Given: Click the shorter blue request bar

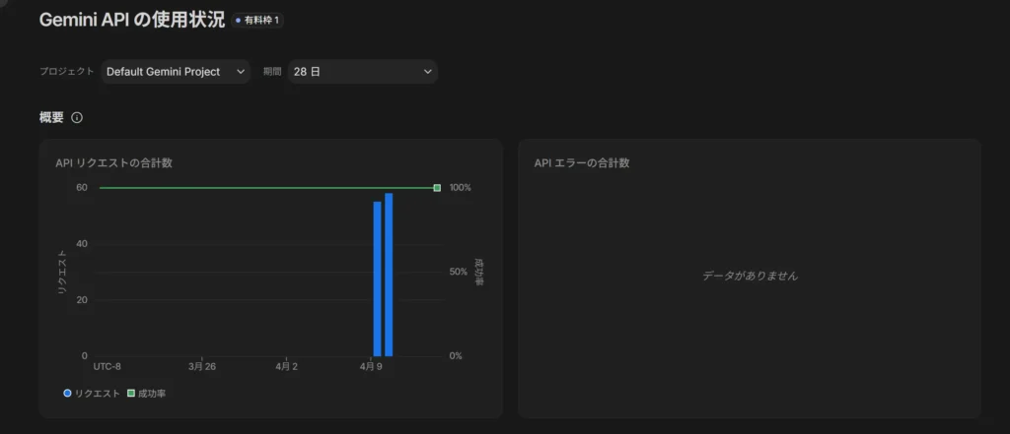Looking at the screenshot, I should click(x=378, y=279).
